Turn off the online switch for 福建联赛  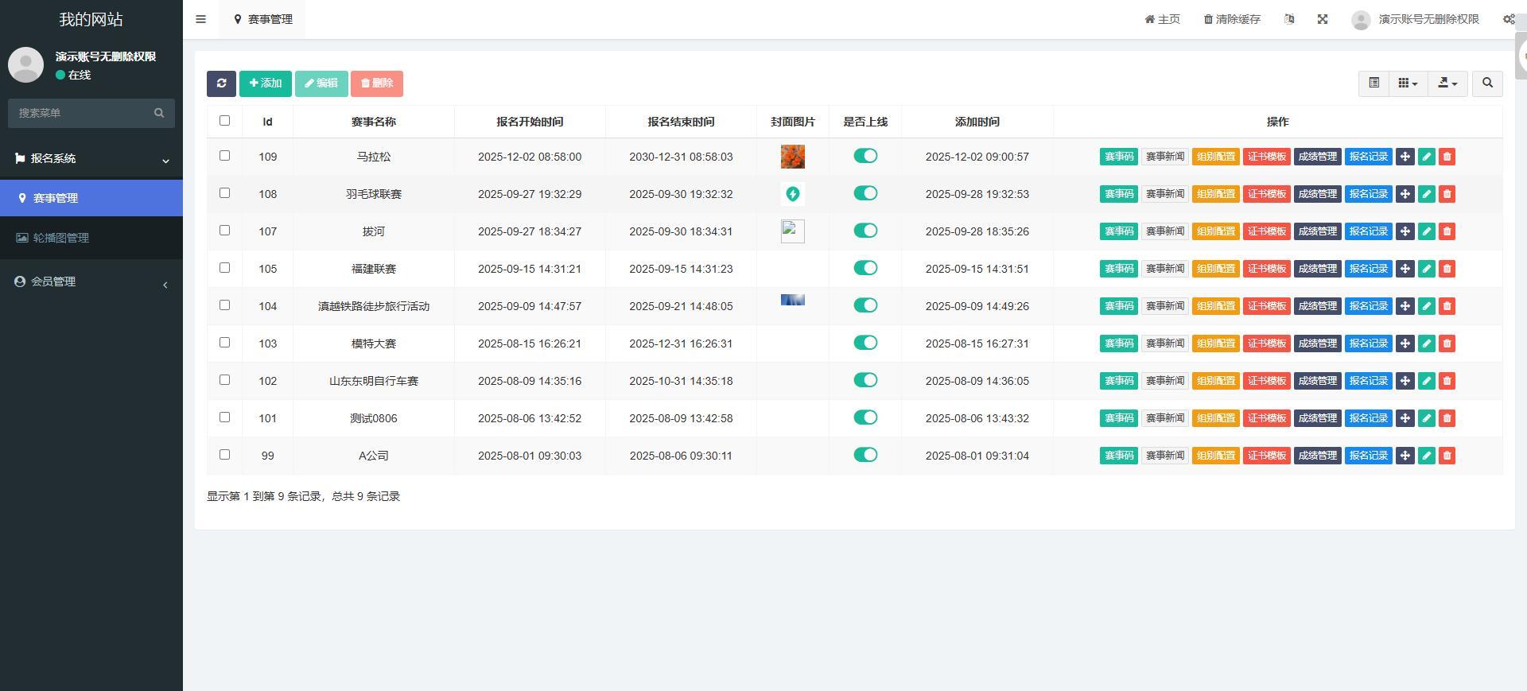point(865,268)
